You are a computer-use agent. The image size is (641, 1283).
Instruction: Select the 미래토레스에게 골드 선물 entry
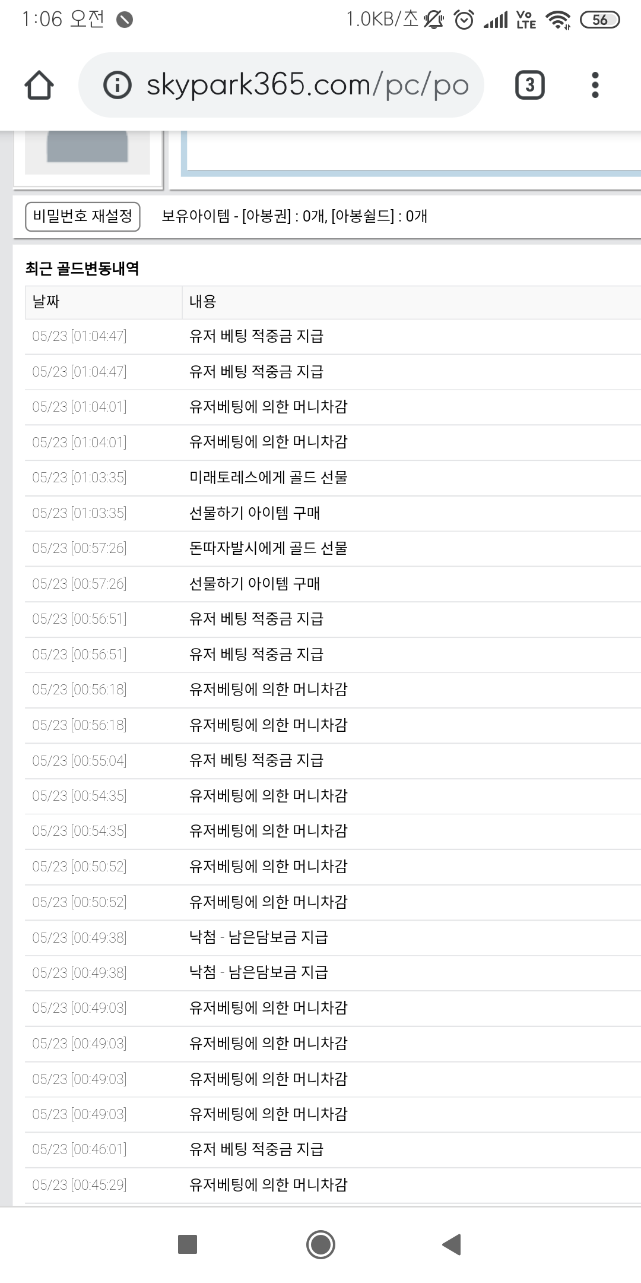[x=268, y=478]
